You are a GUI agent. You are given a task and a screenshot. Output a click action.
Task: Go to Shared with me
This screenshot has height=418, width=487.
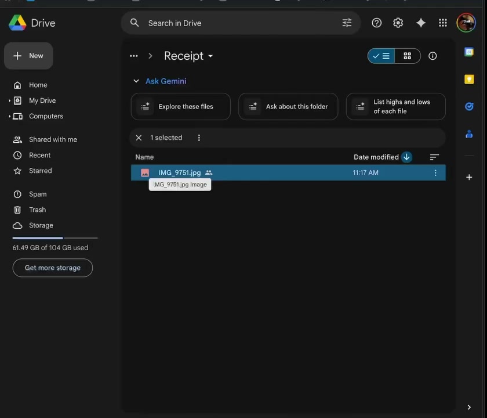pyautogui.click(x=53, y=140)
